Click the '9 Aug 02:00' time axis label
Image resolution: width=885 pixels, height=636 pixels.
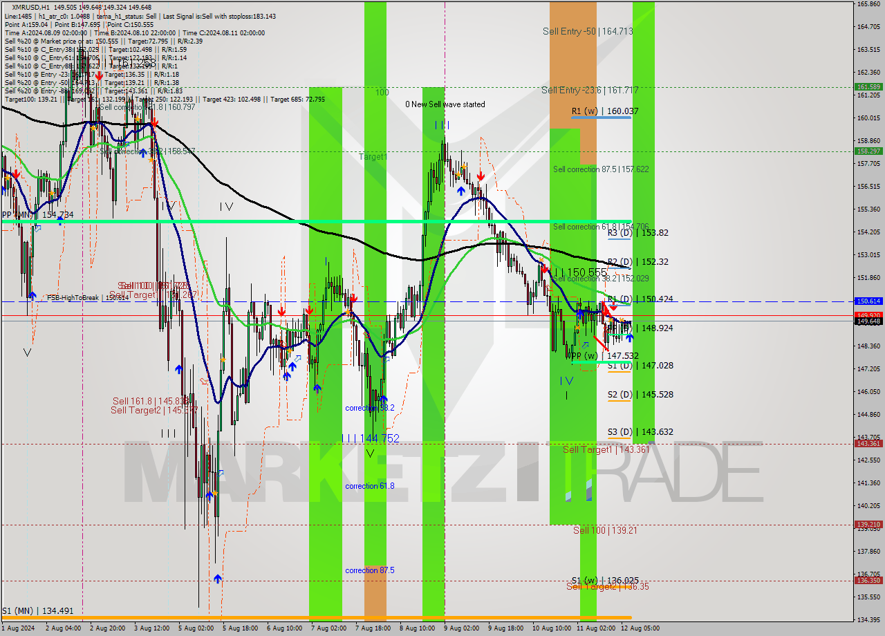pyautogui.click(x=463, y=628)
